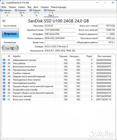
Task: Click the Возможности field with S.M.A.R.T.
Action: (80, 51)
